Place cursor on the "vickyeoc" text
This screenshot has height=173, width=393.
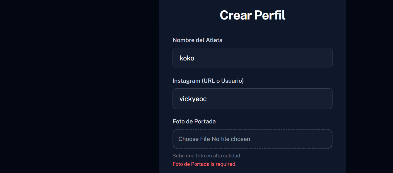193,99
